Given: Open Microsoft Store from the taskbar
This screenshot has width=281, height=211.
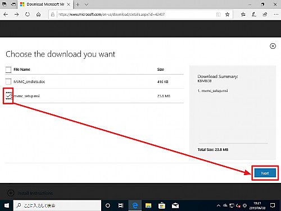Looking at the screenshot, I should tap(162, 205).
